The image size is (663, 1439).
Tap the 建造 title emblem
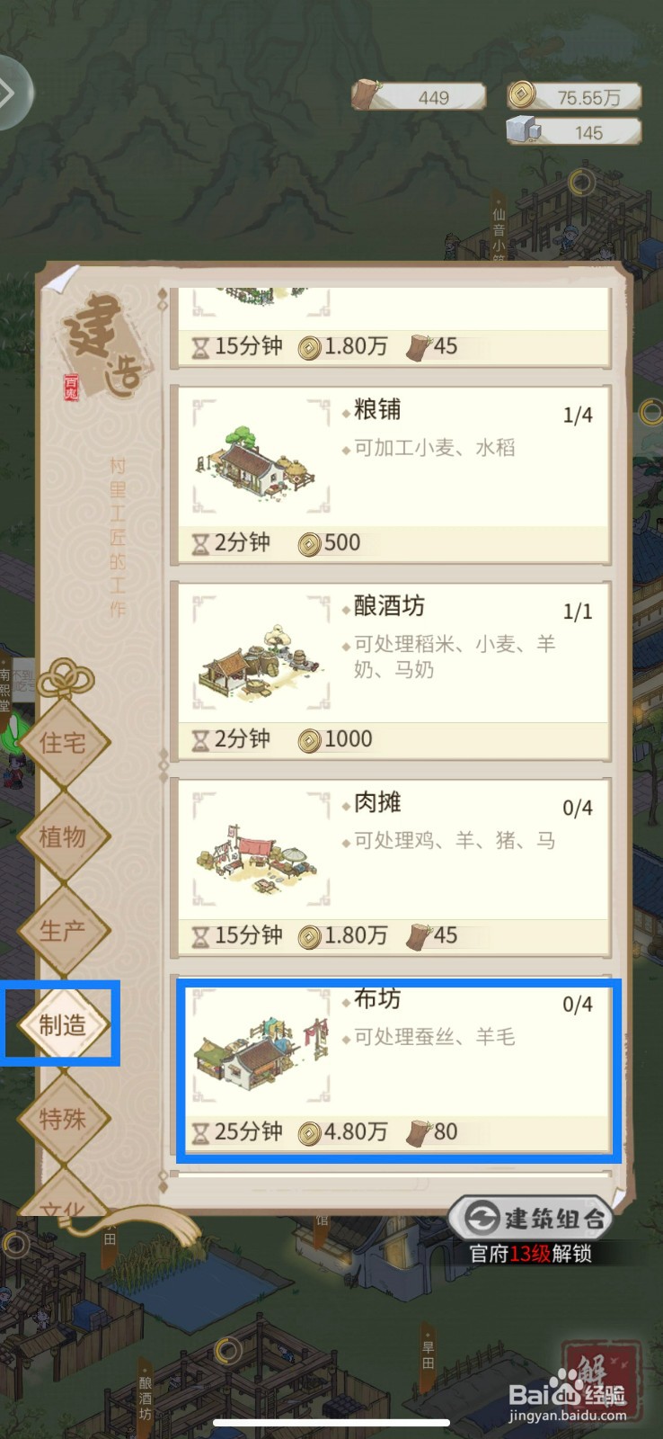coord(103,346)
